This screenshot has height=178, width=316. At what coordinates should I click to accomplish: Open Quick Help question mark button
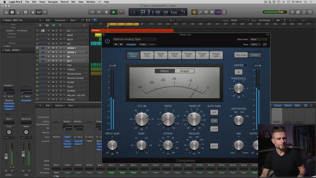[x=25, y=12]
